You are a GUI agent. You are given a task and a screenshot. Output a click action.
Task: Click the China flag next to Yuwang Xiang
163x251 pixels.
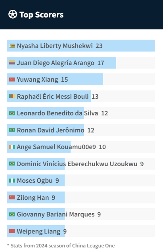pos(12,80)
